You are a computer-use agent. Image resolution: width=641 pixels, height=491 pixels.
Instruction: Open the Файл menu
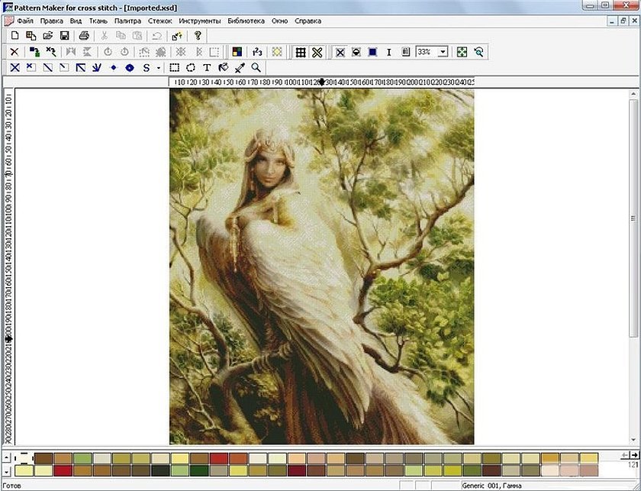pos(25,21)
